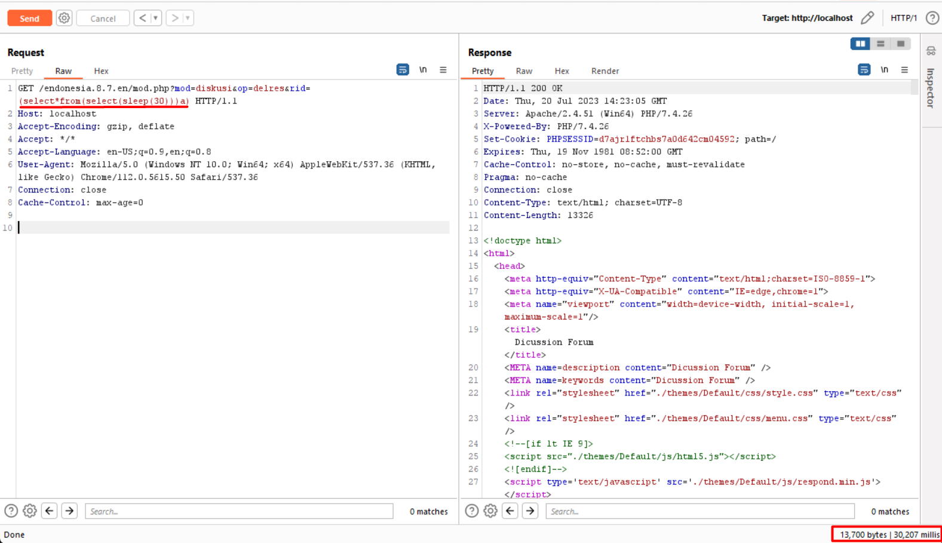
Task: Switch Response view to Raw tab
Action: (x=524, y=70)
